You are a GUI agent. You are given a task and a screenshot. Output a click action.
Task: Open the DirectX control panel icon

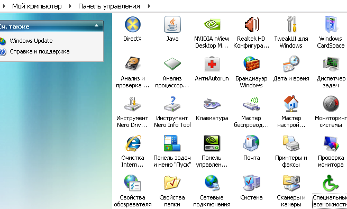click(133, 24)
